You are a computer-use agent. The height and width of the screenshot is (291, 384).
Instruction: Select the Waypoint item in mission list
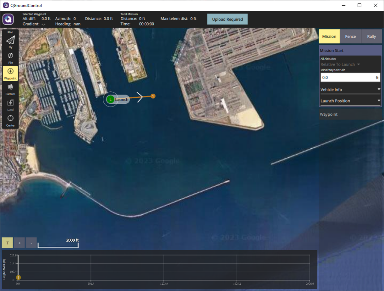coord(350,115)
